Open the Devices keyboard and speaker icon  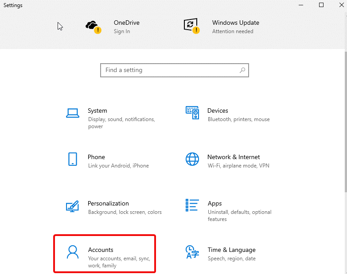click(192, 113)
